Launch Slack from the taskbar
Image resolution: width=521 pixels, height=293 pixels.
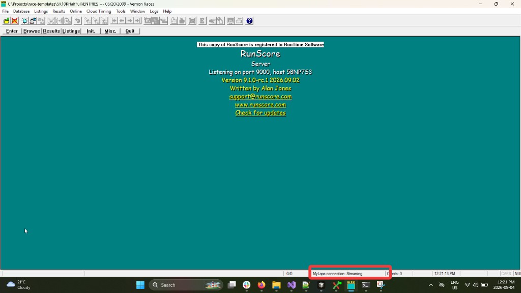pos(247,285)
